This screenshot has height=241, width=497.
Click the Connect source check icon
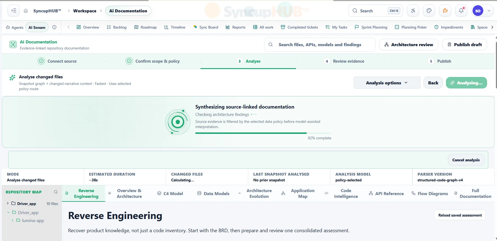tap(41, 61)
